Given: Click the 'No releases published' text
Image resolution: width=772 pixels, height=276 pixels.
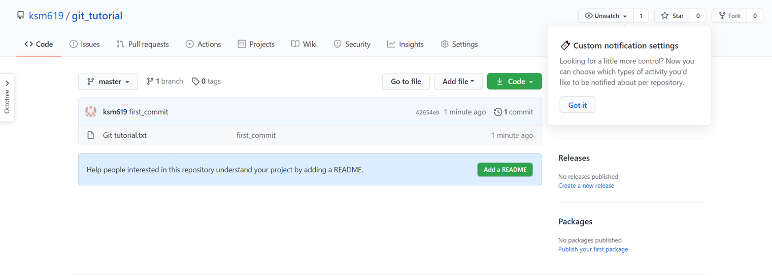Looking at the screenshot, I should pyautogui.click(x=588, y=177).
